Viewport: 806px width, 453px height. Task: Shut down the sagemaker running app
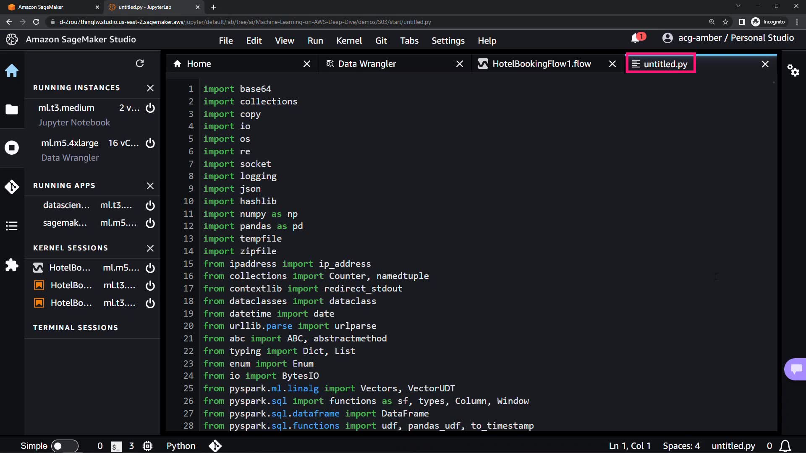click(x=150, y=223)
